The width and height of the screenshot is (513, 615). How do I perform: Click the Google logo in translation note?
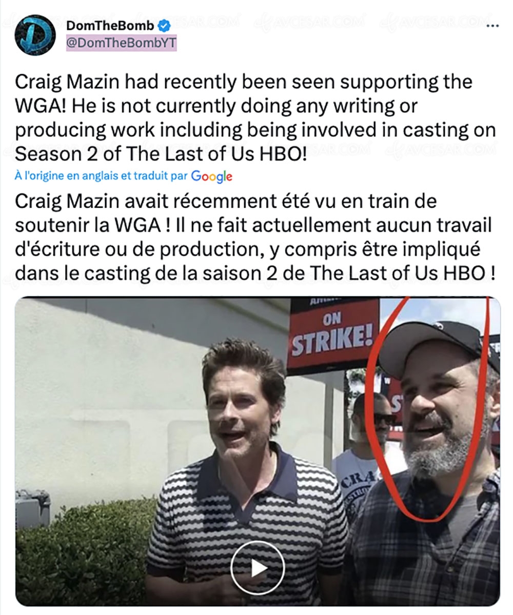[x=212, y=176]
